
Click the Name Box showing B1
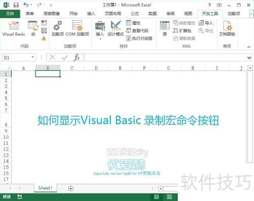tap(16, 57)
